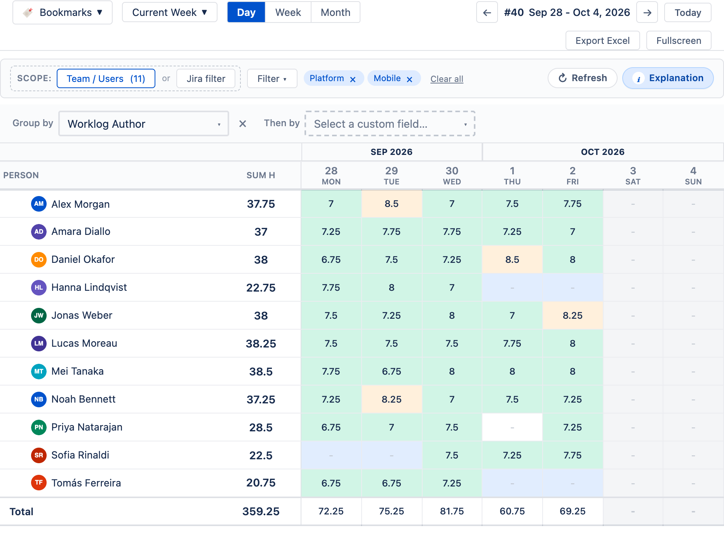Viewport: 724px width, 535px height.
Task: Go to next week with right arrow
Action: click(x=647, y=12)
